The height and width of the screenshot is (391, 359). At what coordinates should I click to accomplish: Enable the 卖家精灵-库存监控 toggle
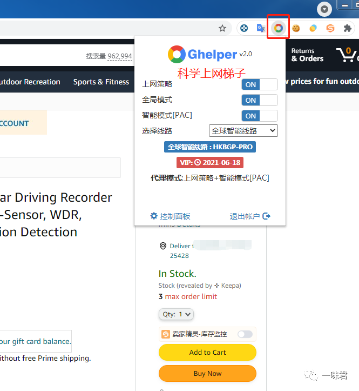(x=245, y=334)
